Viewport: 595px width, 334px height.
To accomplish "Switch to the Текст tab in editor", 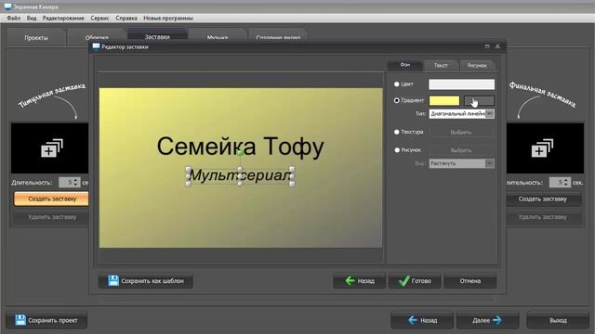I will (441, 65).
